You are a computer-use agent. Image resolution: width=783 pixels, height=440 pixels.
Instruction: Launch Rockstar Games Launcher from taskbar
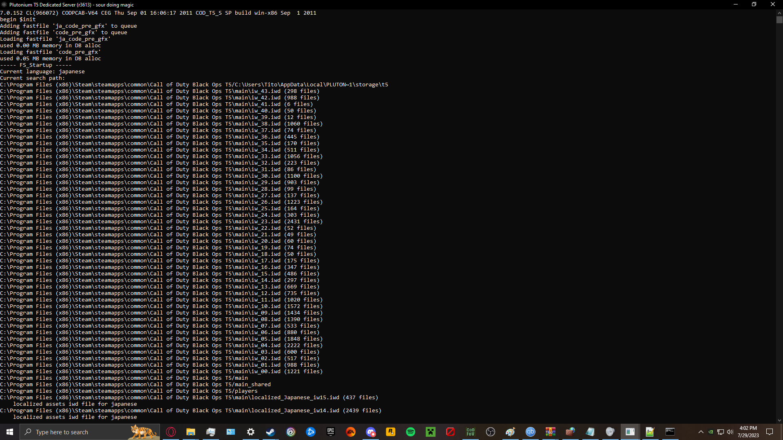pyautogui.click(x=391, y=432)
